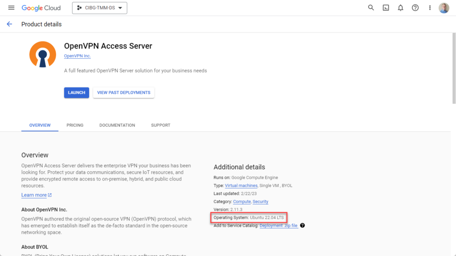The width and height of the screenshot is (456, 256).
Task: Click the Product details heading
Action: coord(41,24)
